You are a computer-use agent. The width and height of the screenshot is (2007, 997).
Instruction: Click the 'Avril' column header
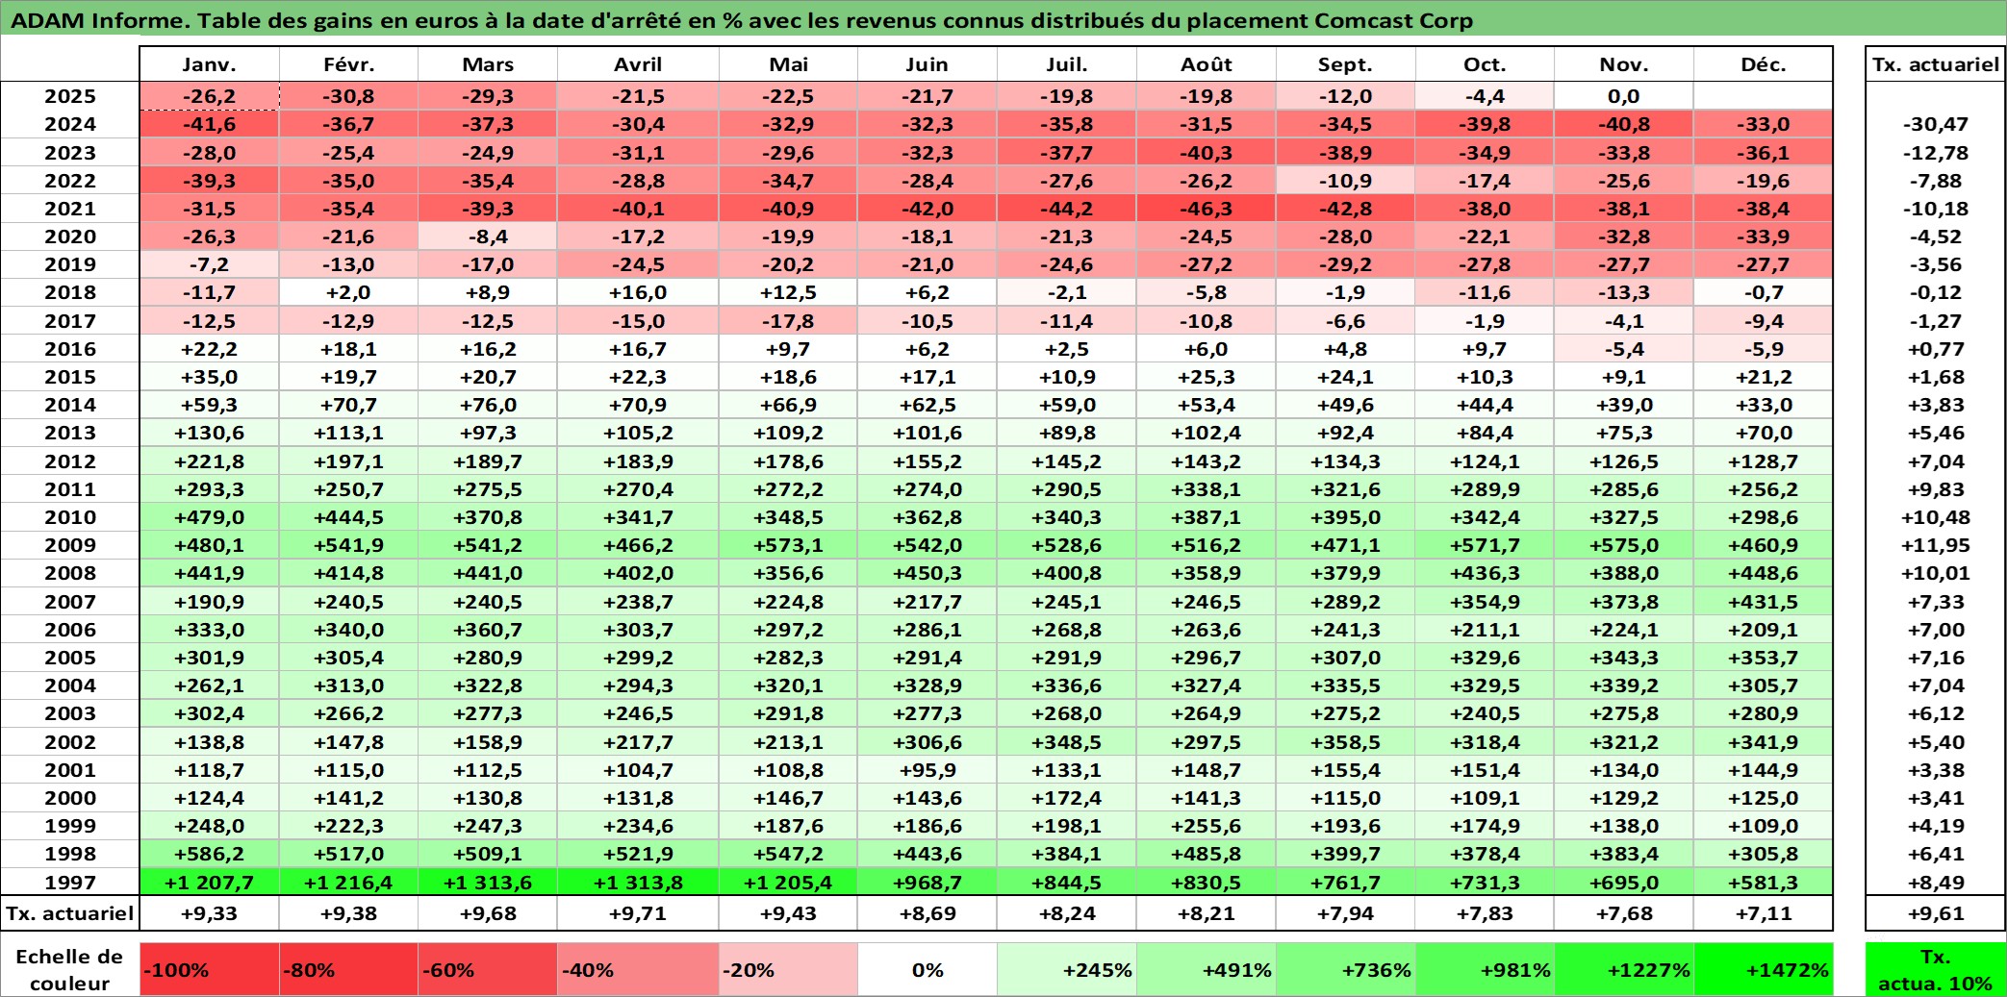tap(638, 64)
